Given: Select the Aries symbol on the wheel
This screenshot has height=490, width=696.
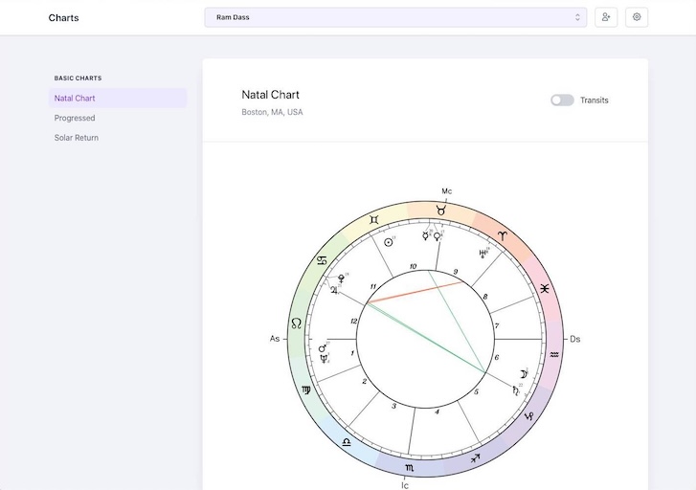Looking at the screenshot, I should 502,235.
